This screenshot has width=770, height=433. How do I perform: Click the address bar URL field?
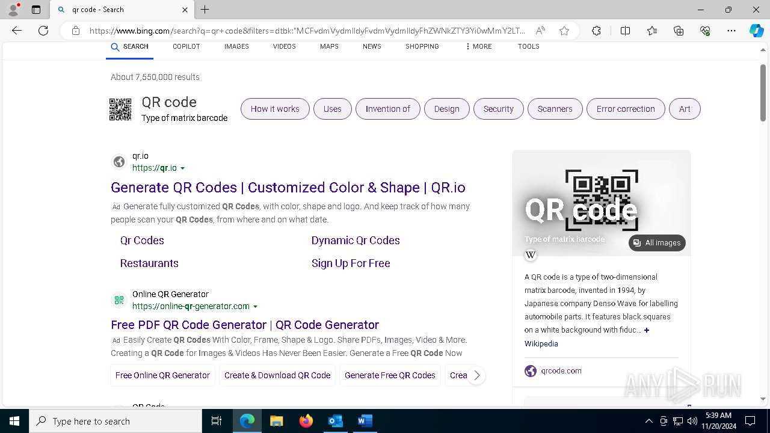[307, 31]
